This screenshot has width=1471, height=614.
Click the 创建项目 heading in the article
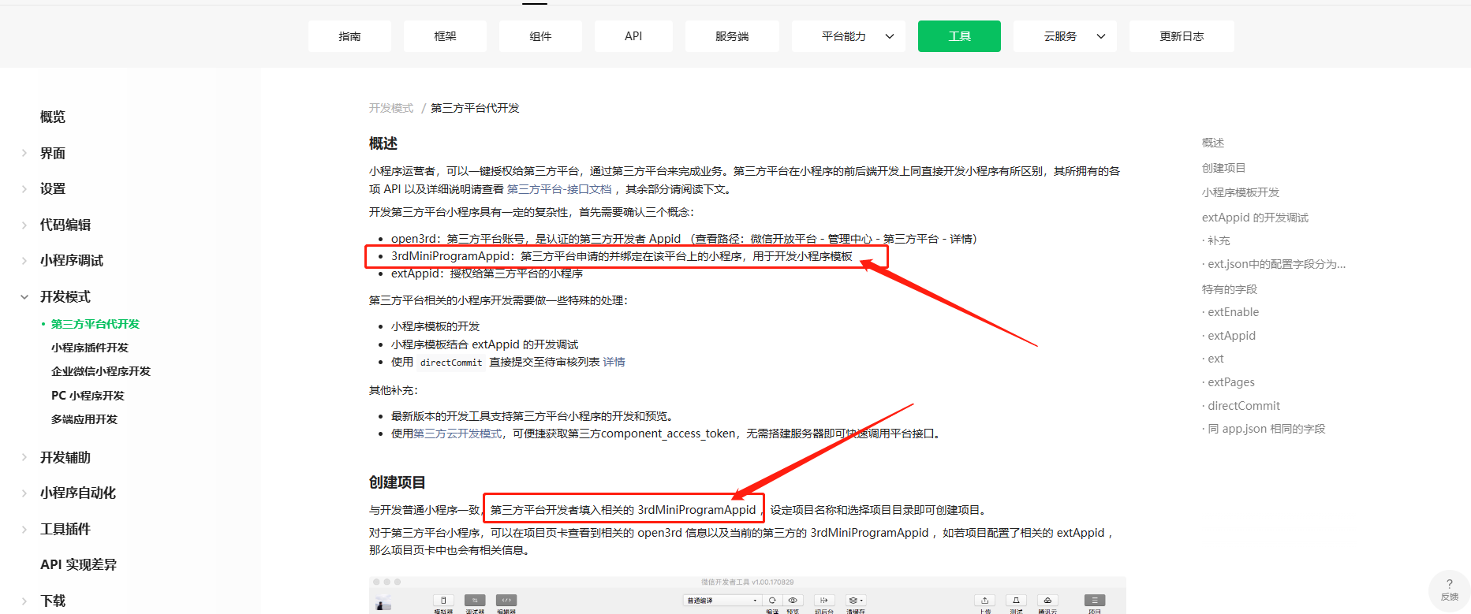[x=398, y=482]
